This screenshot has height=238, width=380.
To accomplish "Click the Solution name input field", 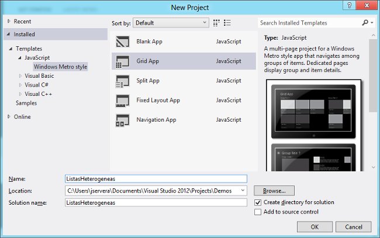I will (156, 202).
